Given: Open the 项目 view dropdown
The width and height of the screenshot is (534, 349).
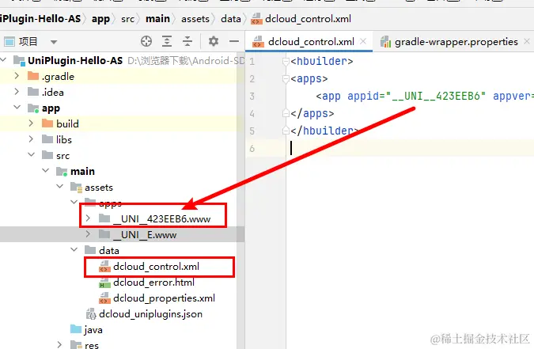Looking at the screenshot, I should [54, 42].
